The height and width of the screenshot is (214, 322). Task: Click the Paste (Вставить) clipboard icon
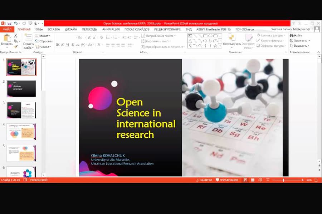(x=6, y=39)
